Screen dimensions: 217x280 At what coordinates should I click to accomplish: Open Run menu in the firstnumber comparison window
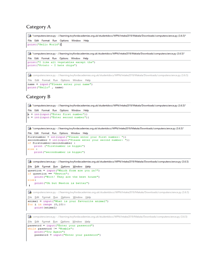[54, 133]
